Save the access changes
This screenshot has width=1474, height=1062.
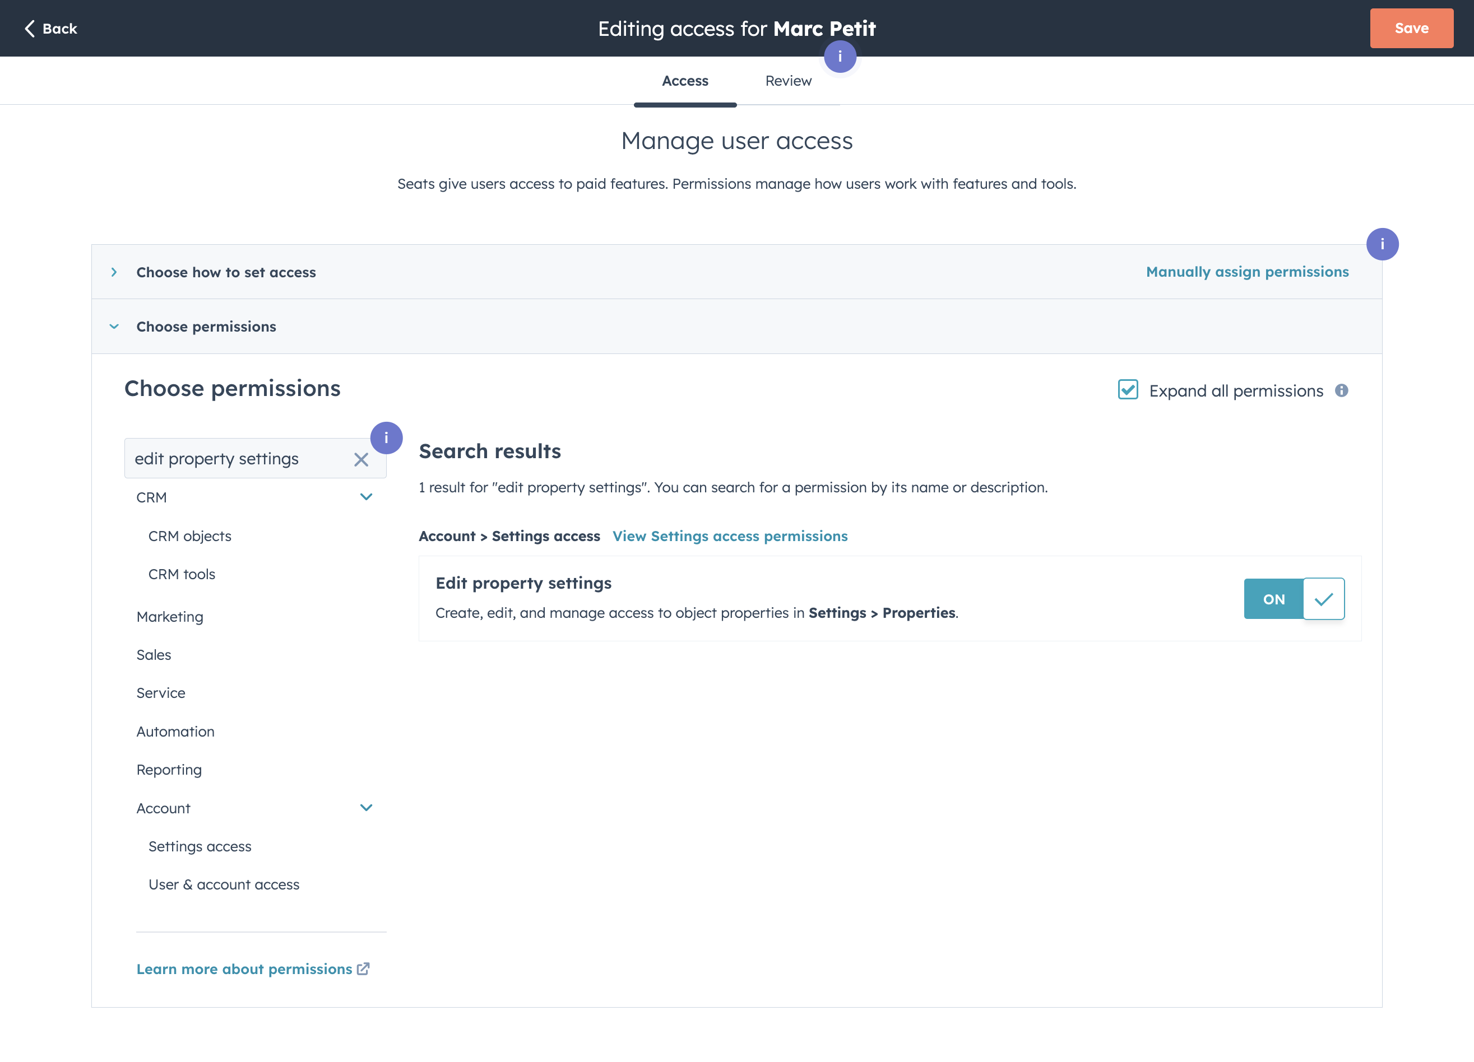1411,28
